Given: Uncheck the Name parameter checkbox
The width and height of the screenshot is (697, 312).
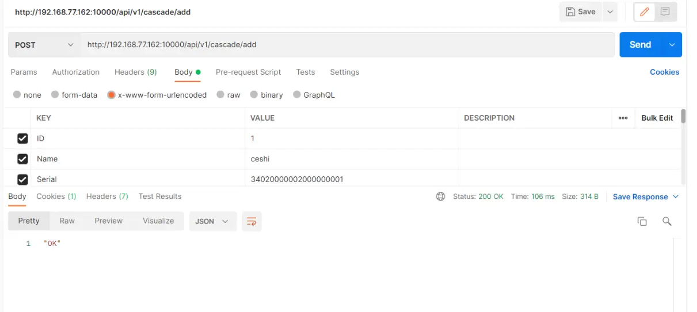Looking at the screenshot, I should point(22,159).
